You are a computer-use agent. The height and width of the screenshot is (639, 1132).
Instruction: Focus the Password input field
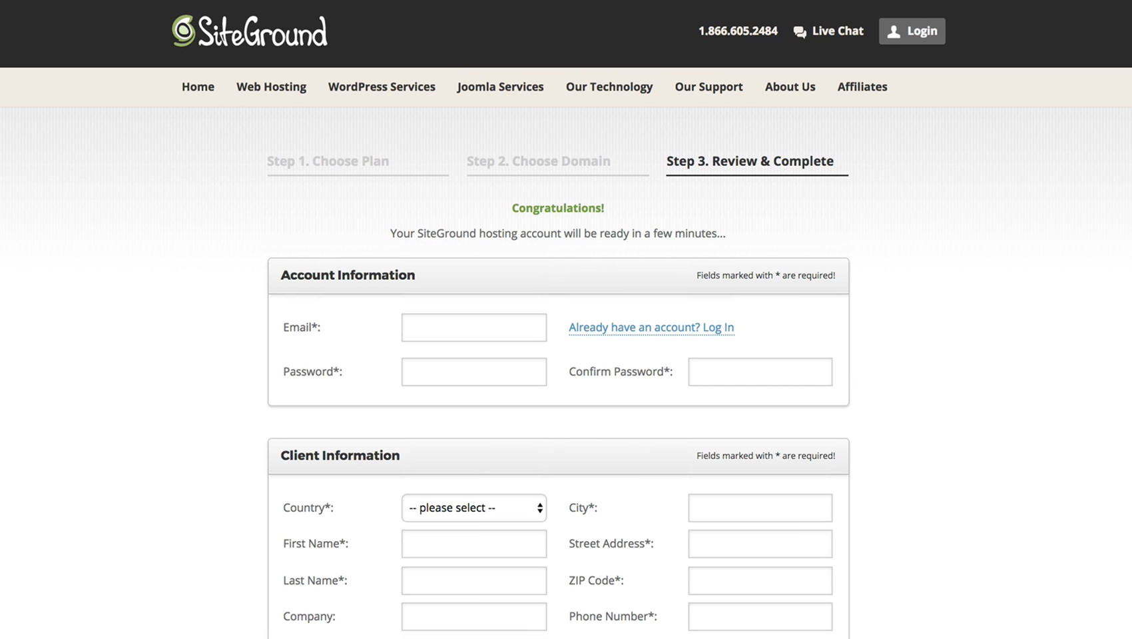[474, 372]
